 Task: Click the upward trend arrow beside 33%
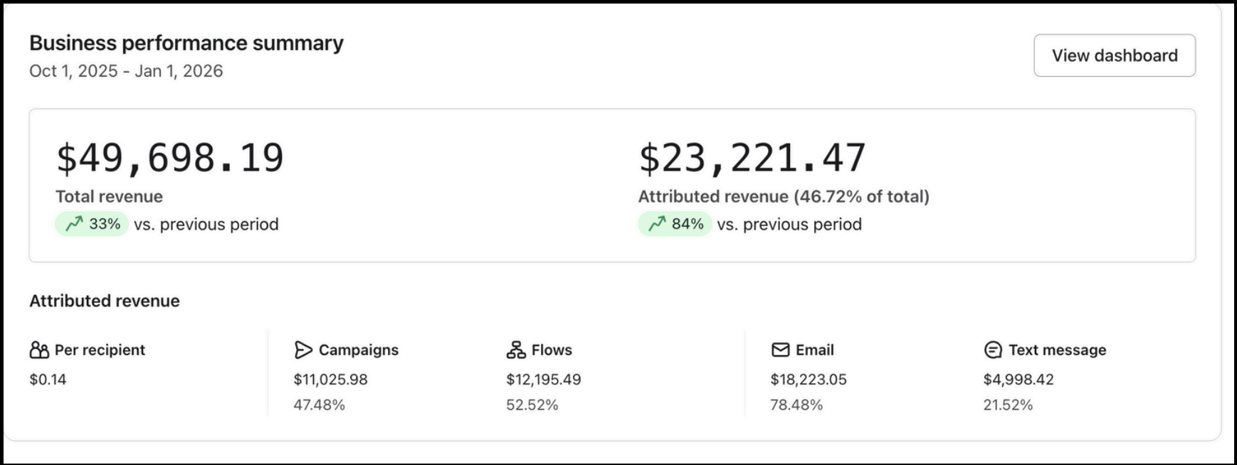point(74,225)
